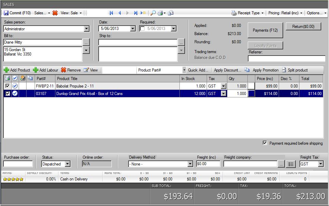329x206 pixels.
Task: Open the Receipt Type menu
Action: [250, 13]
